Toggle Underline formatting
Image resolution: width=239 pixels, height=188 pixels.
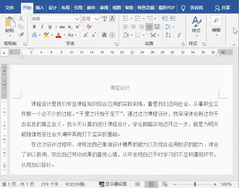click(50, 27)
